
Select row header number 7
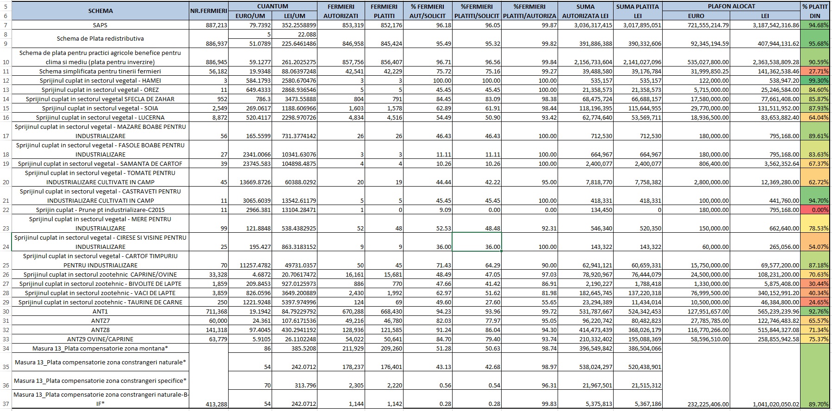point(6,25)
